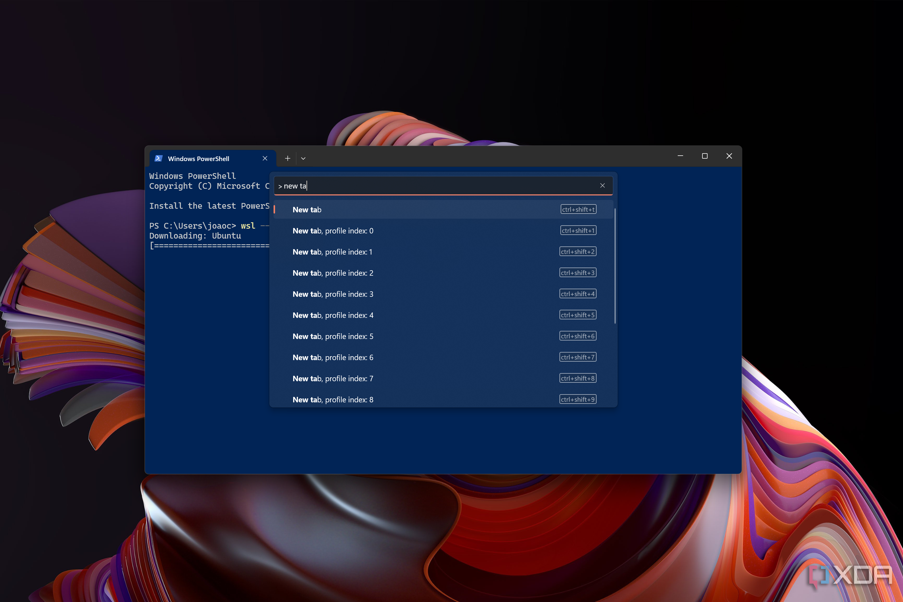The width and height of the screenshot is (903, 602).
Task: Select the 'New tab' command
Action: [443, 210]
